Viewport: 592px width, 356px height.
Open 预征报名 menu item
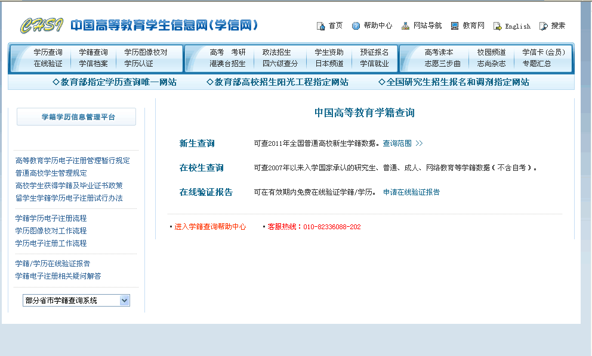[x=374, y=52]
